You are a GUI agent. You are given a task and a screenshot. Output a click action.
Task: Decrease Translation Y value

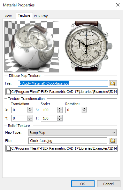[x=30, y=120]
